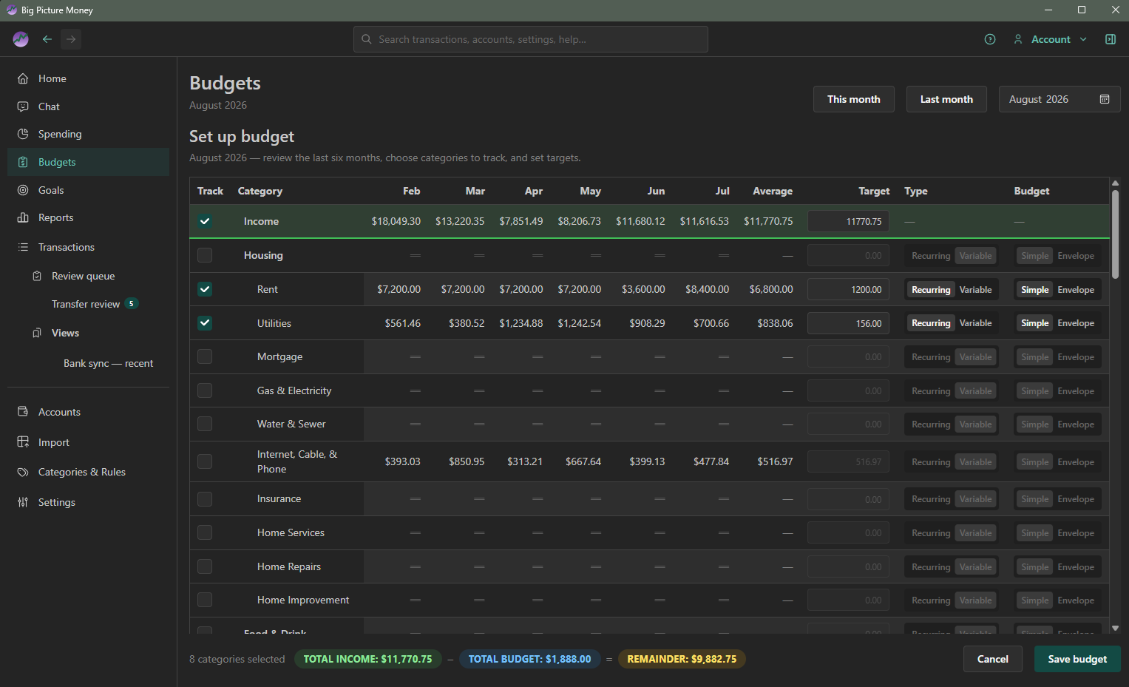Uncheck the Rent track checkbox
Image resolution: width=1129 pixels, height=687 pixels.
pos(205,289)
